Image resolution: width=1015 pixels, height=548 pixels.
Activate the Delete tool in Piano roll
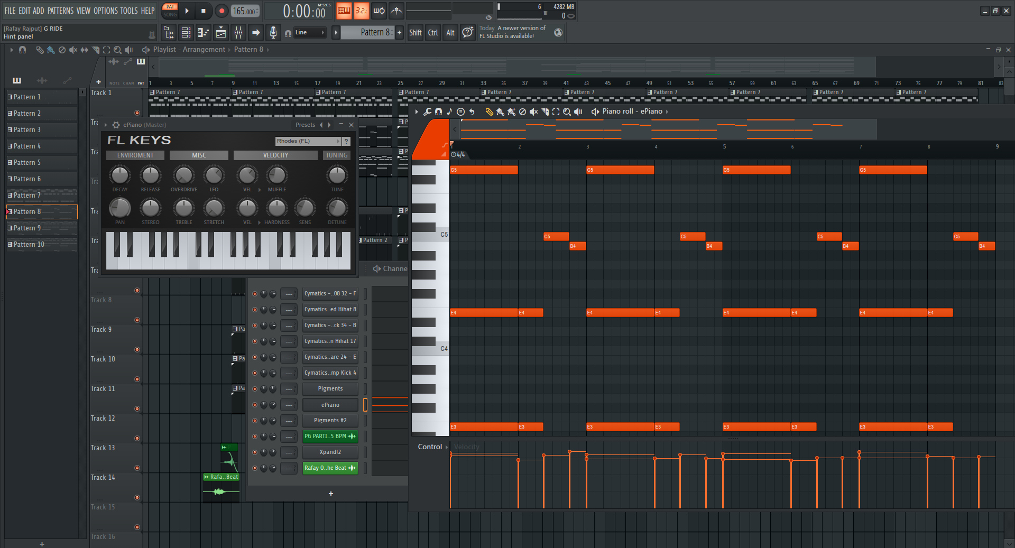(522, 112)
